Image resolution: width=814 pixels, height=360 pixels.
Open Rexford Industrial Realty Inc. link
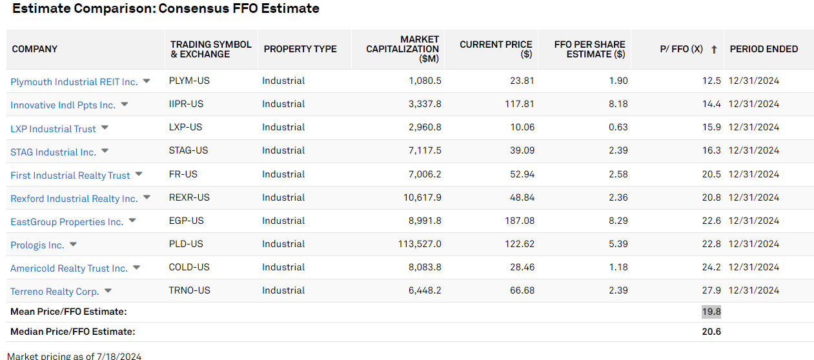tap(74, 199)
